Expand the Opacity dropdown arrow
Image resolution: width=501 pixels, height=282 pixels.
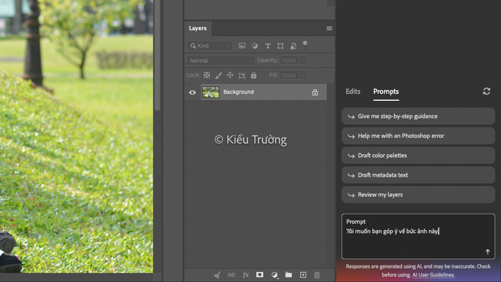(x=303, y=60)
